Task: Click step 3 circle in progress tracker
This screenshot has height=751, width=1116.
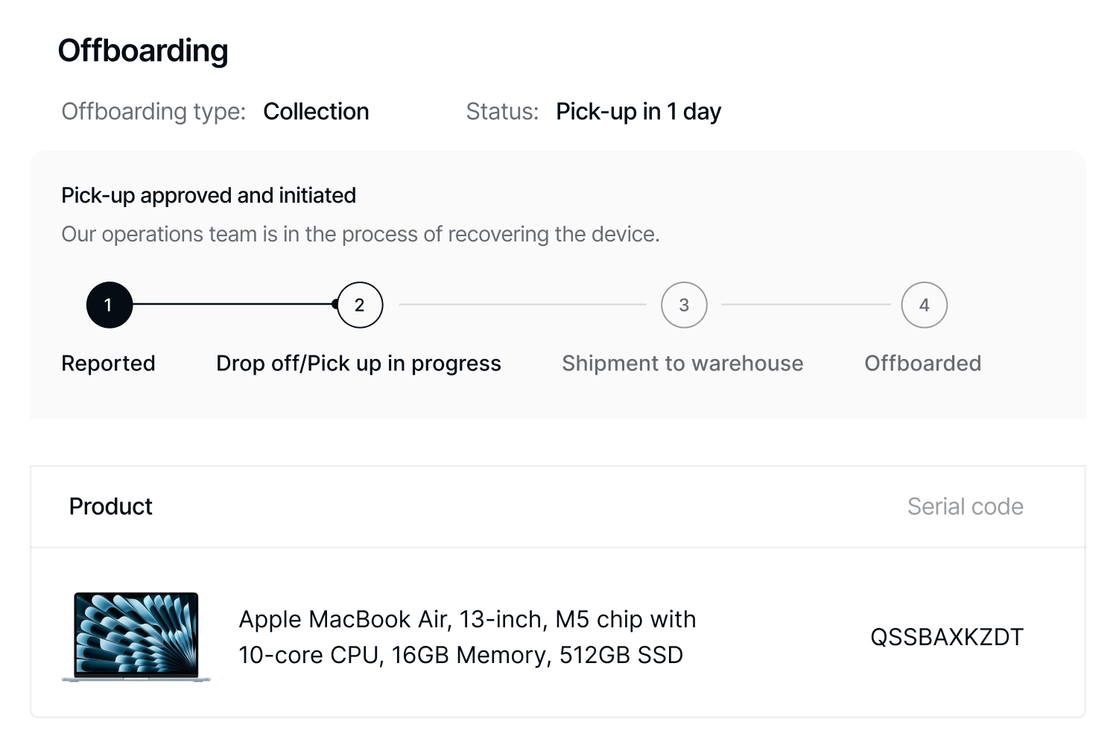Action: [x=684, y=305]
